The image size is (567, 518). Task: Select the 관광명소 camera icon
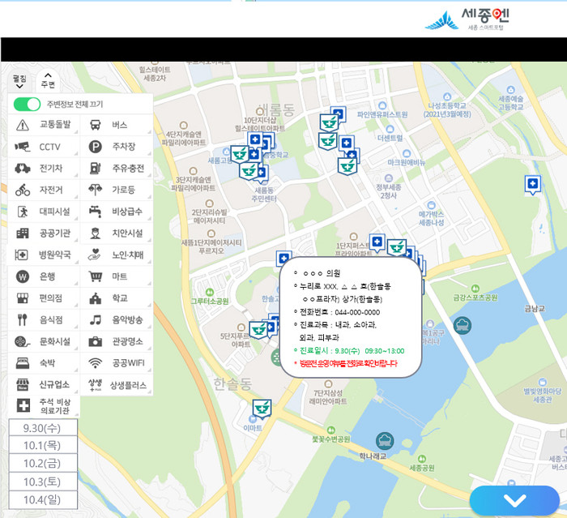(x=96, y=341)
